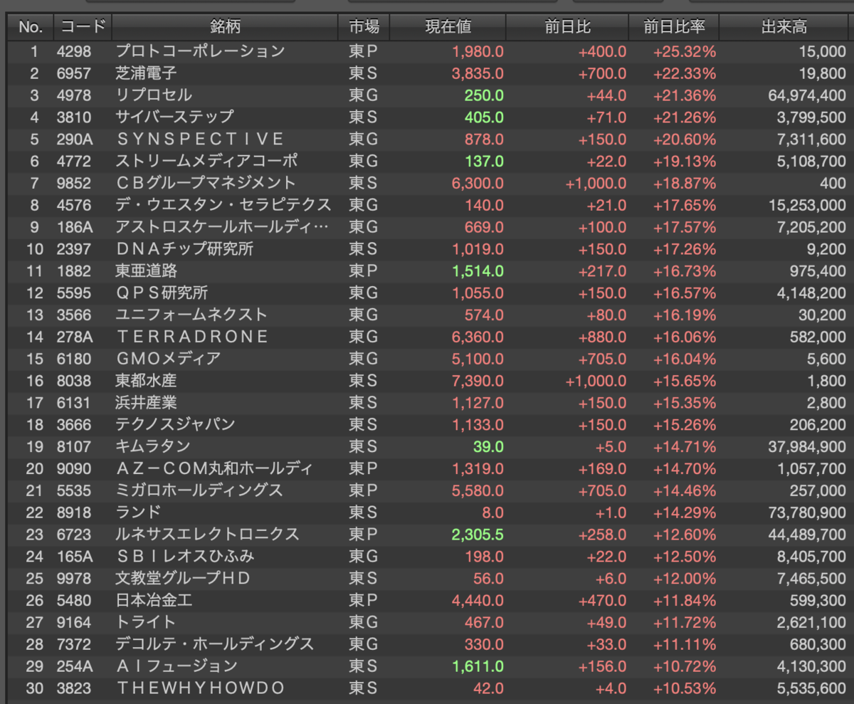Select 日本冶金工 stock name

point(154,600)
